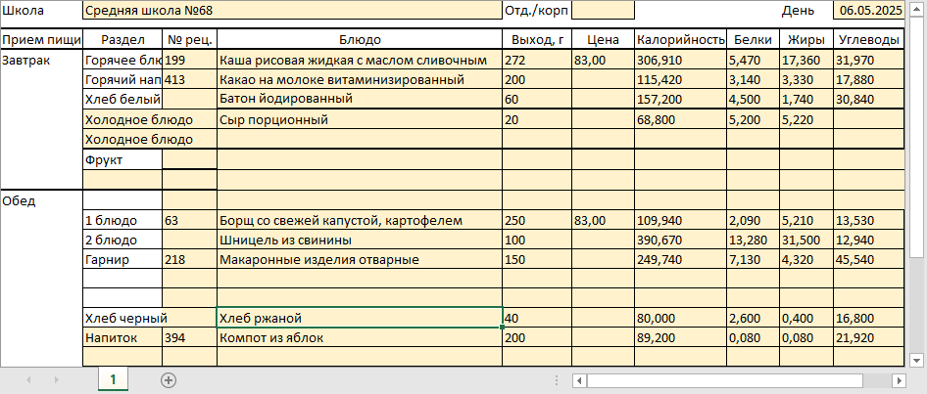Select cell Каша рисовая жидкая с маслом сливочным

point(360,60)
